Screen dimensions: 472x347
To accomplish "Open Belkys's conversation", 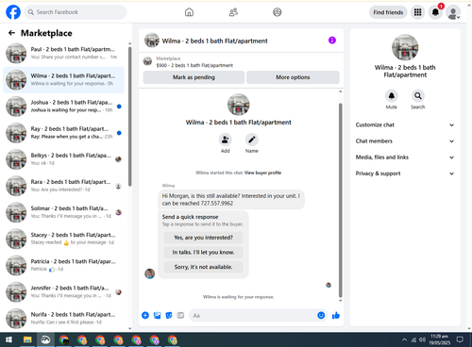I will pyautogui.click(x=63, y=159).
